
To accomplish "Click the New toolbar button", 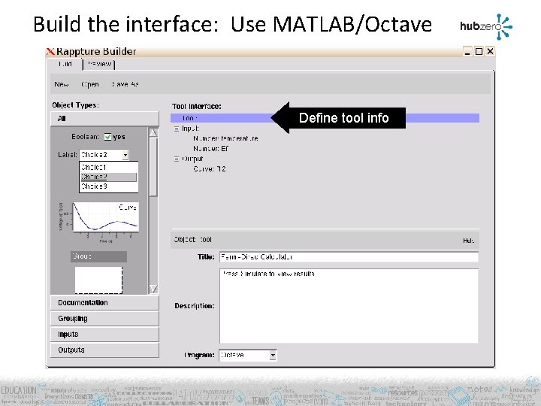I will click(x=62, y=84).
